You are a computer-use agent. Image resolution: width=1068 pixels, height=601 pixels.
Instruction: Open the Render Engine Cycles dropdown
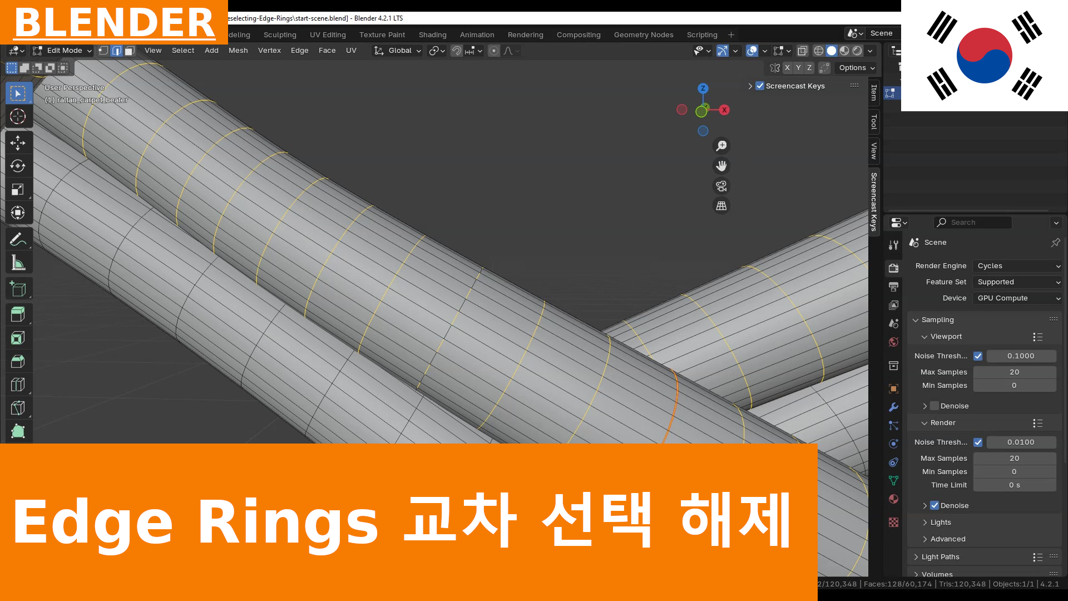1018,266
